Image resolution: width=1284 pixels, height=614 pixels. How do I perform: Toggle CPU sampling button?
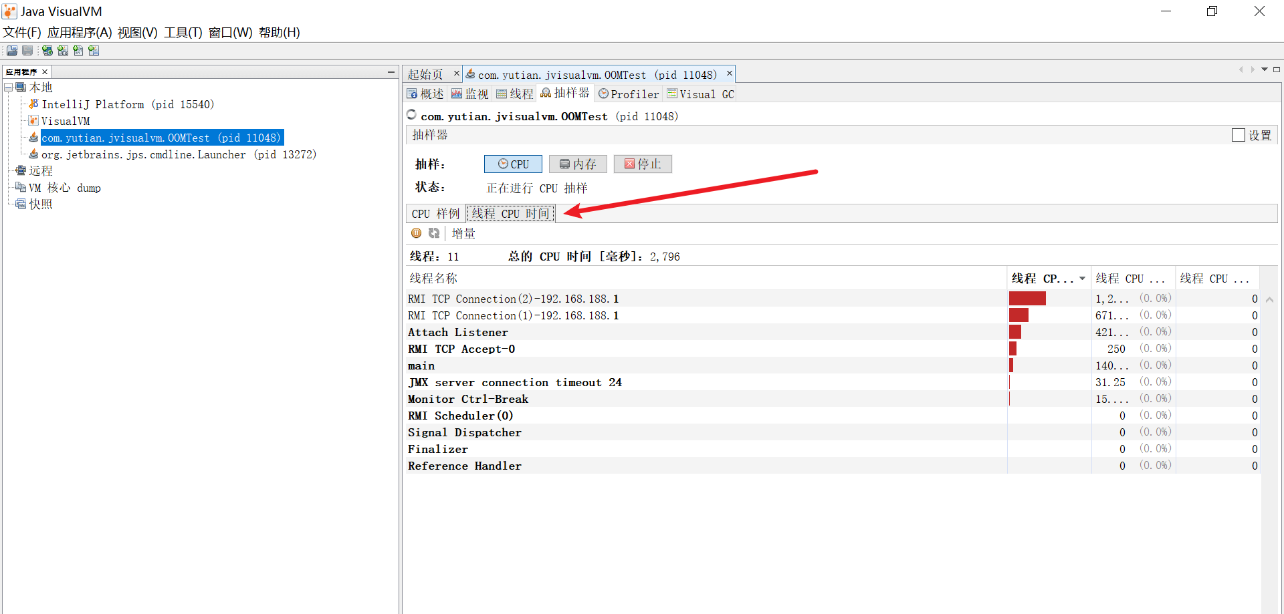click(513, 164)
